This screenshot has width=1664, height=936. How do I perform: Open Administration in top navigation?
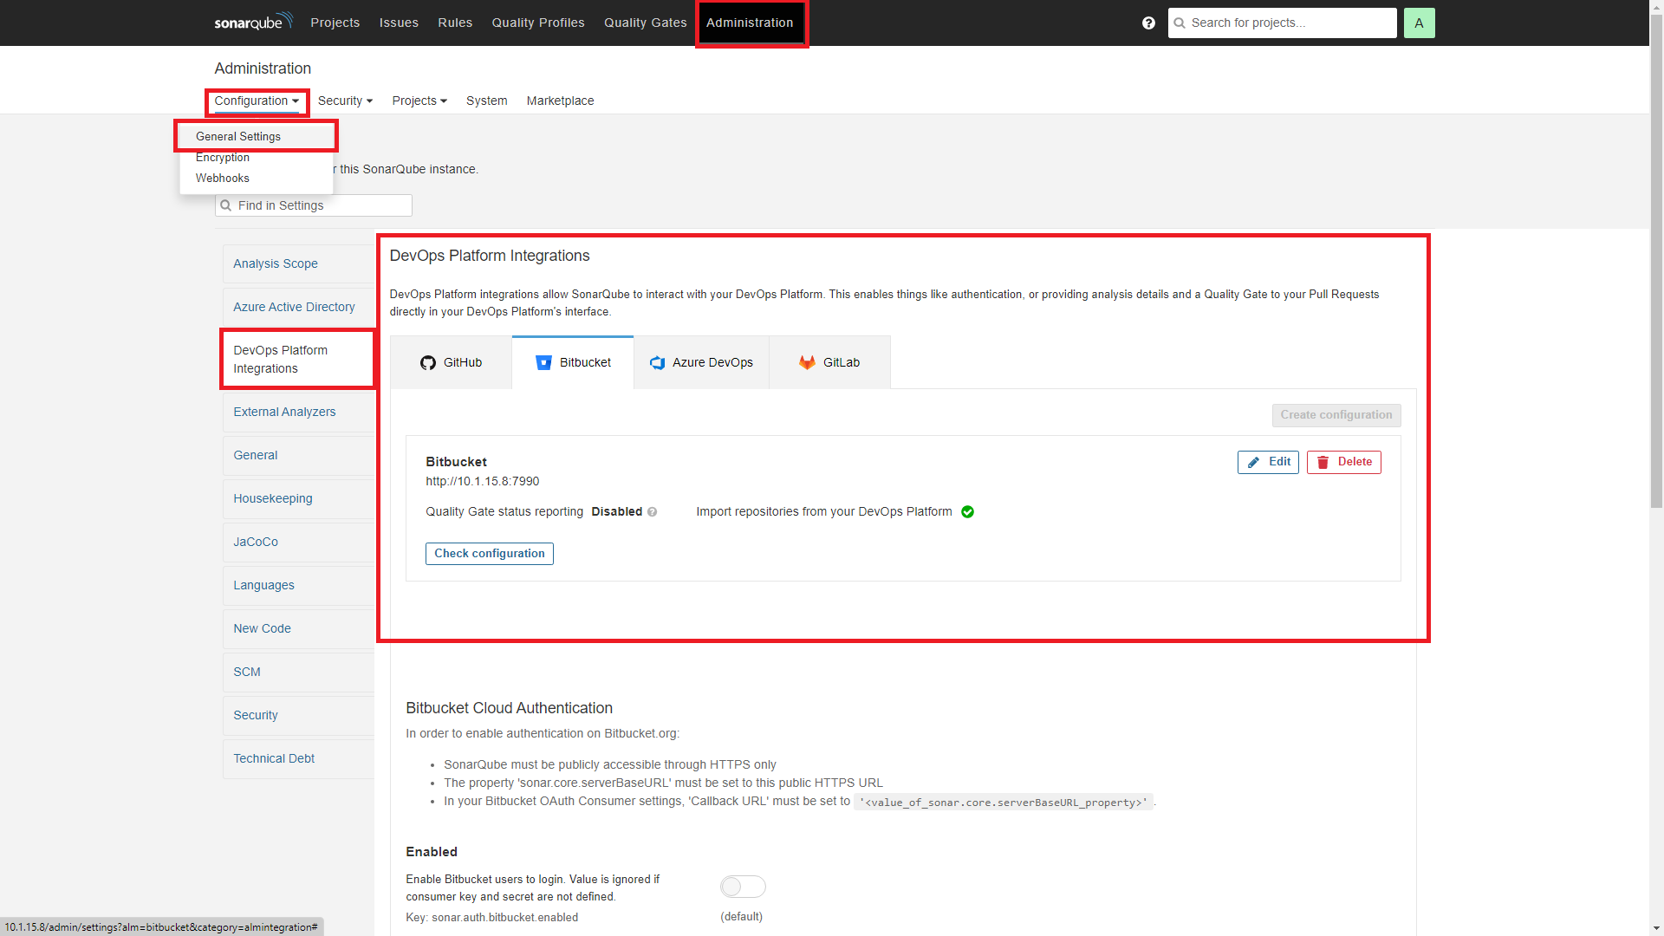point(750,23)
